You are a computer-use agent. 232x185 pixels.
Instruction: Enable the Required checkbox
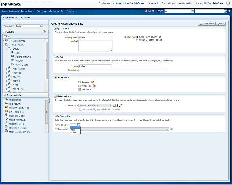[x=80, y=82]
